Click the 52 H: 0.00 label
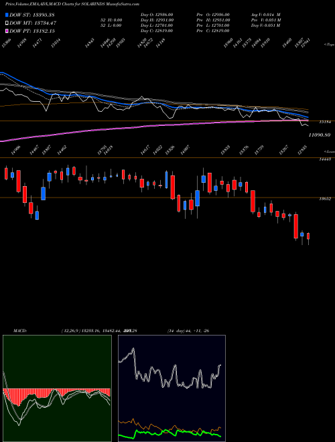The height and width of the screenshot is (442, 335). click(111, 20)
